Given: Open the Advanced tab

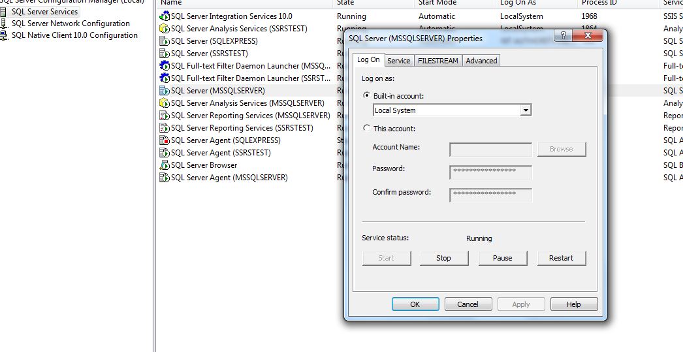Looking at the screenshot, I should point(481,61).
